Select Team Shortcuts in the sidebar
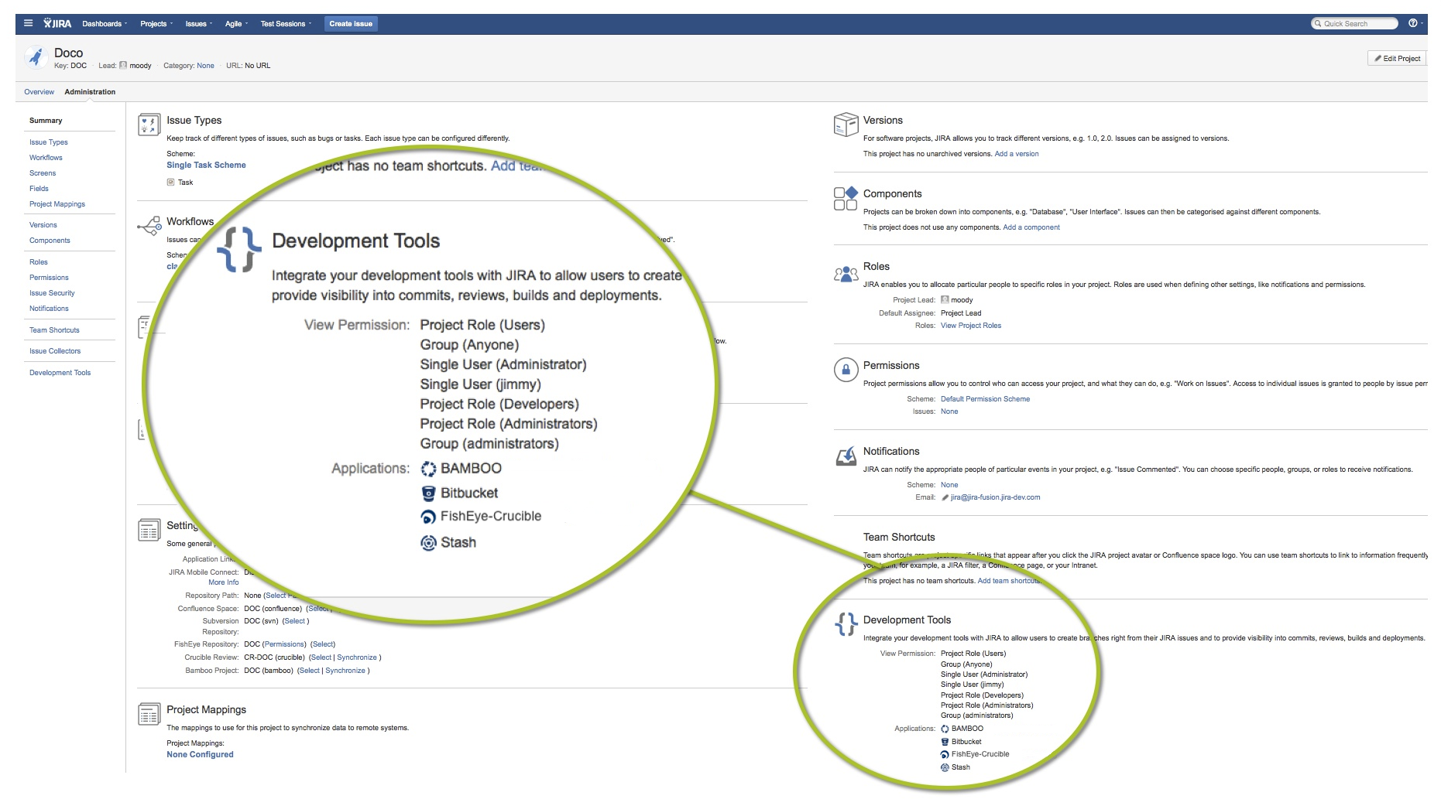The width and height of the screenshot is (1441, 806). [54, 330]
